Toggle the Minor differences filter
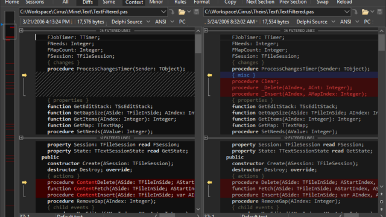This screenshot has width=386, height=217. click(x=156, y=2)
